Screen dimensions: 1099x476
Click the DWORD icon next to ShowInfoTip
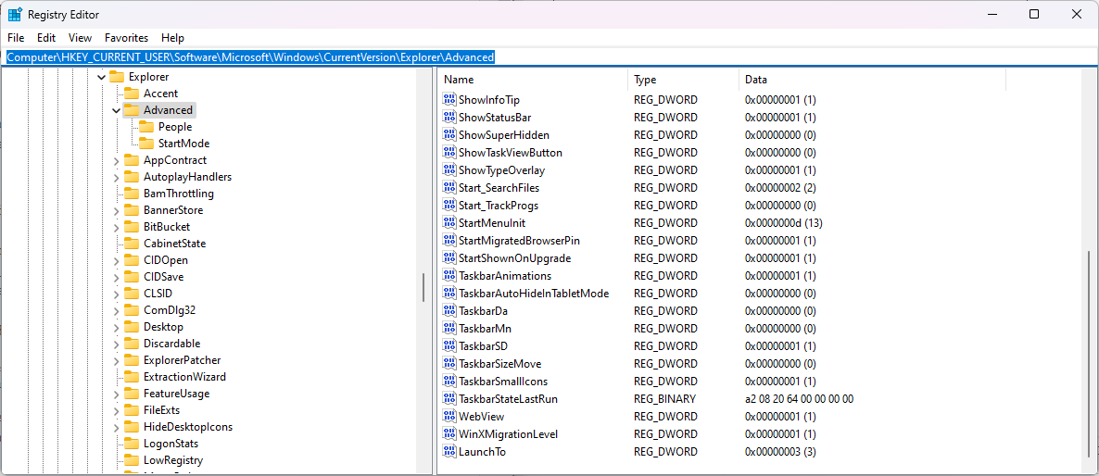coord(449,100)
